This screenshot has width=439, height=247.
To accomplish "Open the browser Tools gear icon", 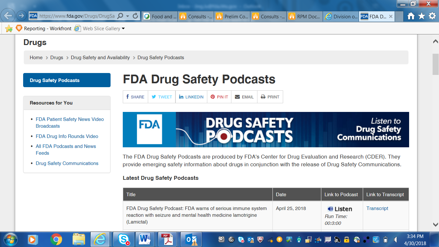I will (432, 16).
